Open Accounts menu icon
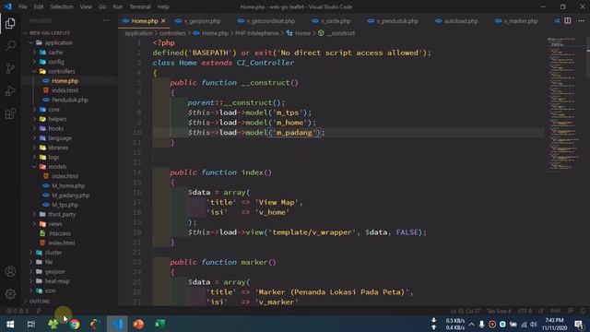The height and width of the screenshot is (332, 590). [x=10, y=271]
